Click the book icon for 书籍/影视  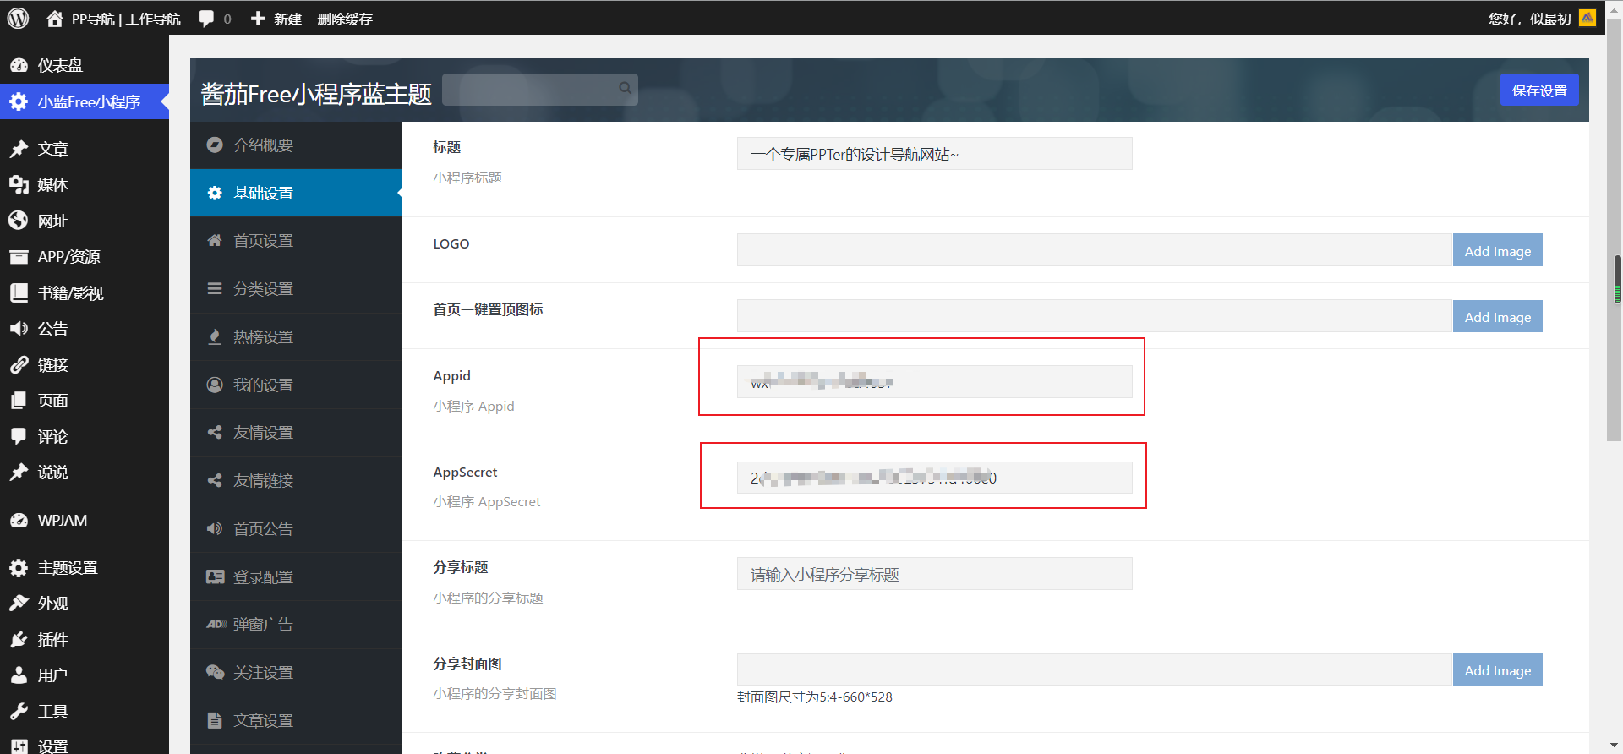[x=19, y=292]
